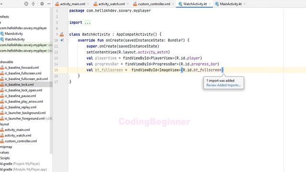The width and height of the screenshot is (306, 172).
Task: Click the package declaration on line 1
Action: (x=110, y=11)
